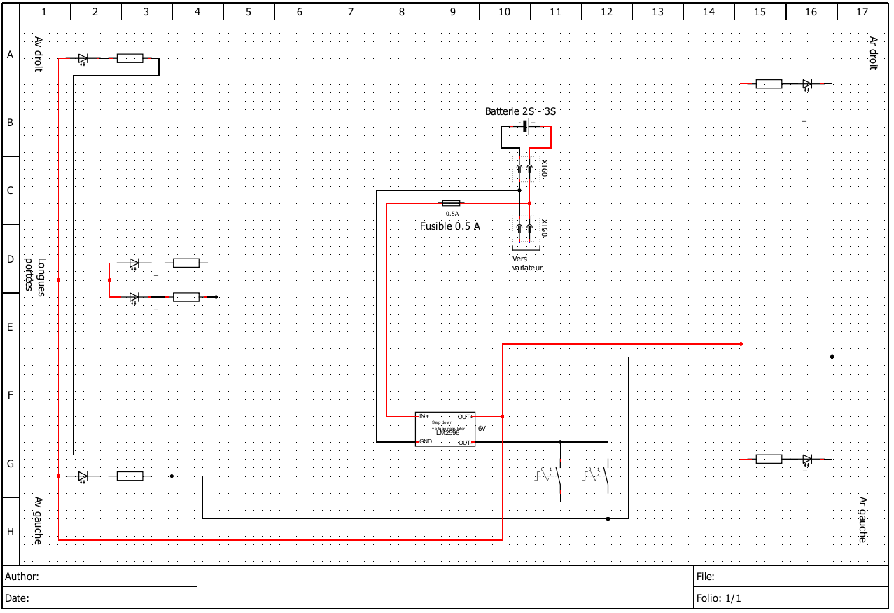Click the OUT+ terminal label on the regulator
The image size is (894, 613).
[465, 416]
